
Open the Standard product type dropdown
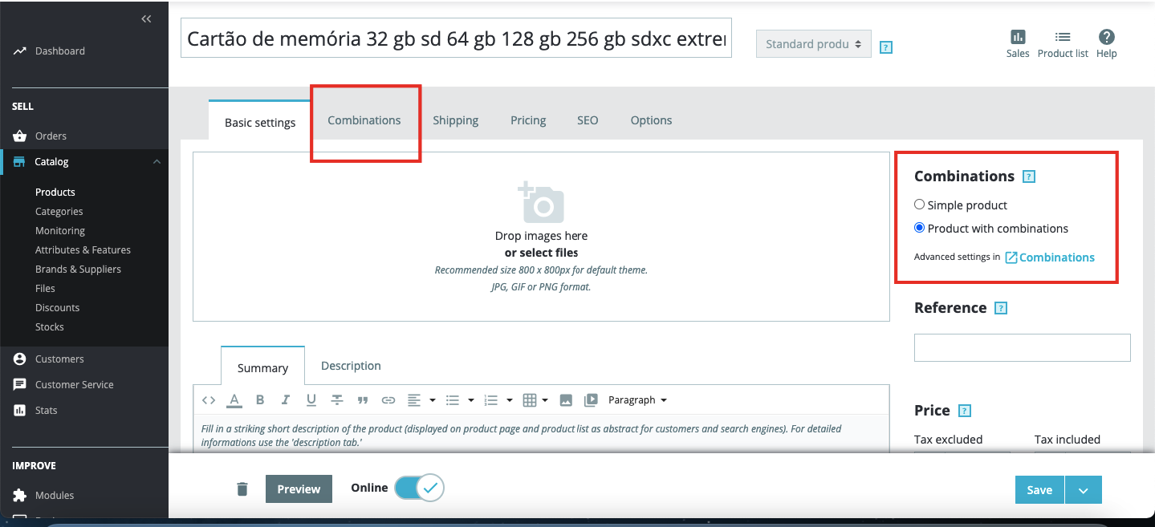[x=814, y=44]
